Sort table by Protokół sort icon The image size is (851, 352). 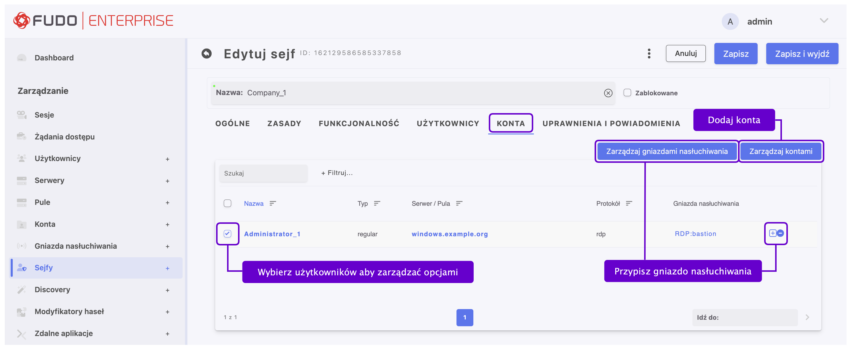click(x=629, y=203)
